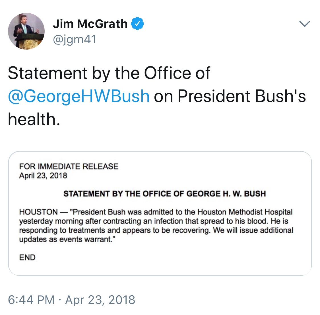This screenshot has height=315, width=320.
Task: Click the word "END" in the statement
Action: point(27,257)
